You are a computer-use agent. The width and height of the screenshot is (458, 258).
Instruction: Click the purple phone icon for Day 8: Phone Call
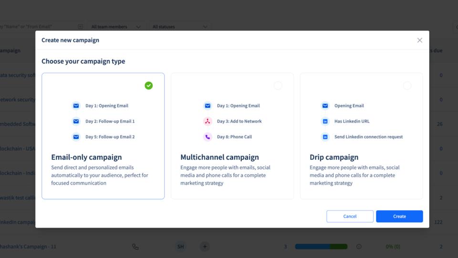click(208, 137)
